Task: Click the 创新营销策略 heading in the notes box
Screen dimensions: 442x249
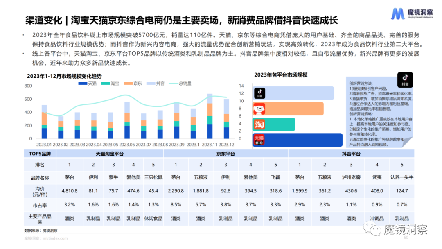Action: 361,114
